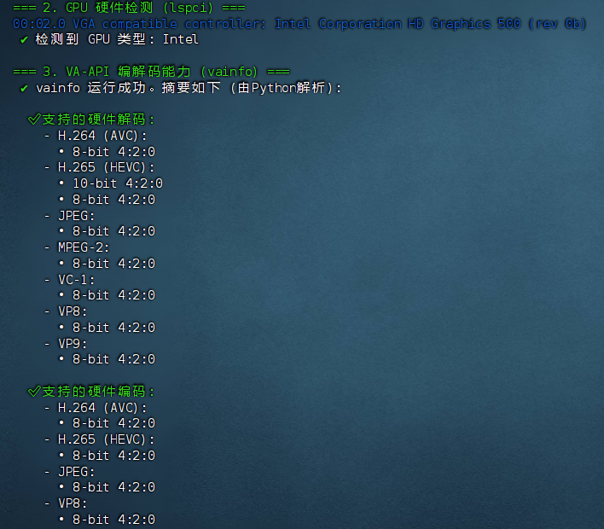Click 'H.265 (HEVC):' under 硬件解码
This screenshot has width=604, height=529.
[106, 167]
